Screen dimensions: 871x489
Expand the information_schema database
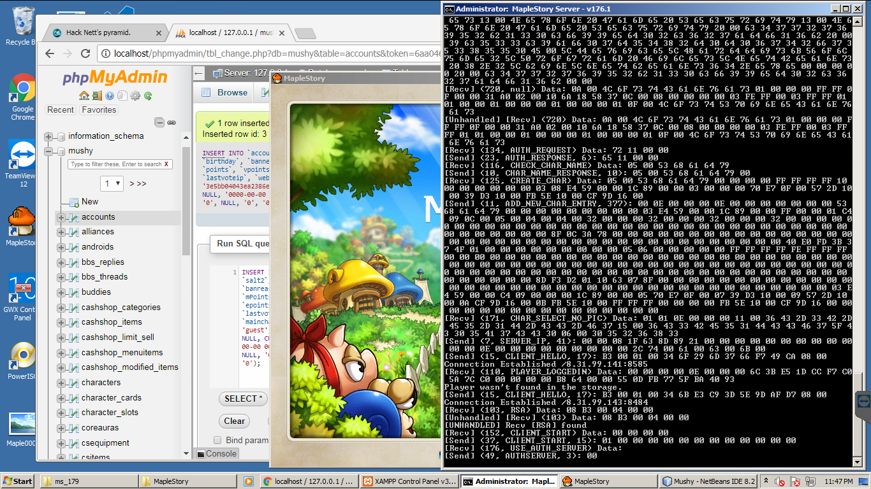48,136
